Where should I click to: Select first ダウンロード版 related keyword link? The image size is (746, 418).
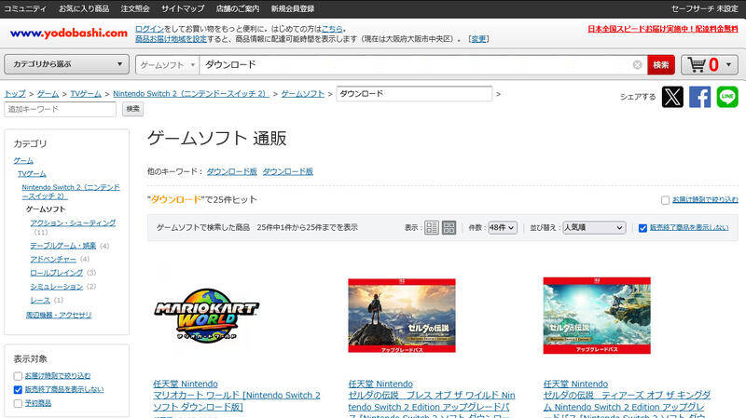[231, 171]
